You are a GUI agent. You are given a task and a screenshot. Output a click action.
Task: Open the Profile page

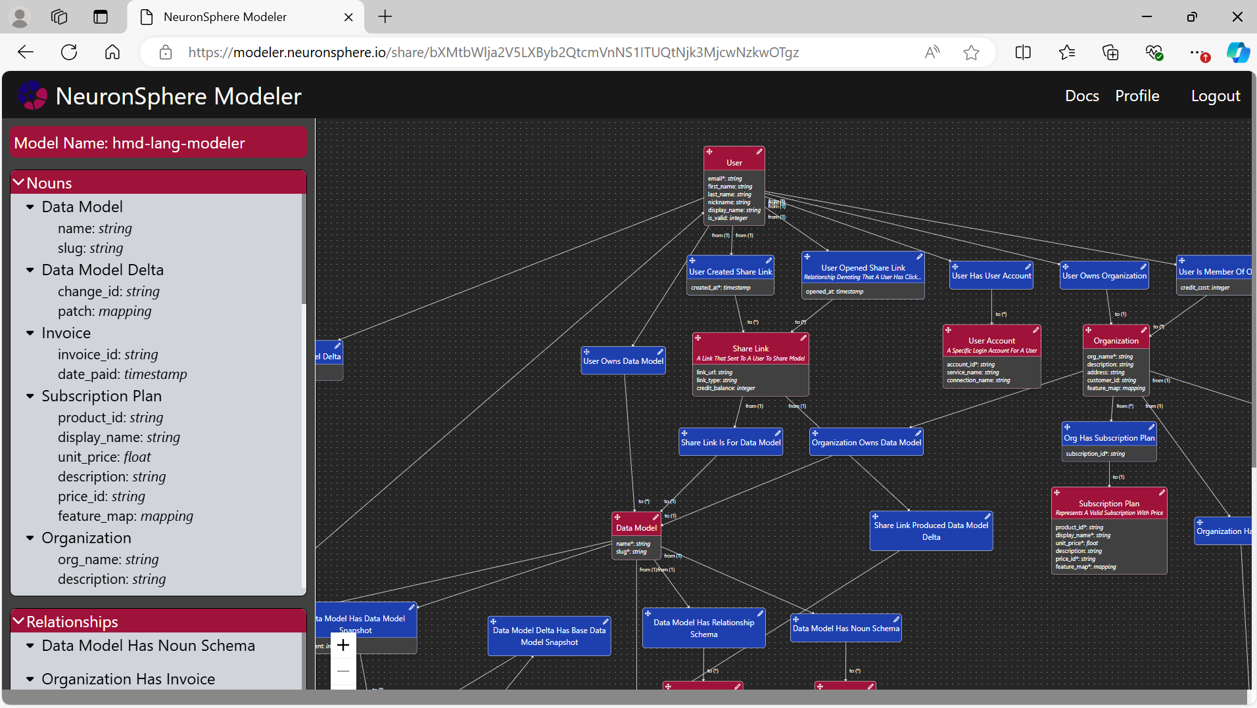[1137, 96]
